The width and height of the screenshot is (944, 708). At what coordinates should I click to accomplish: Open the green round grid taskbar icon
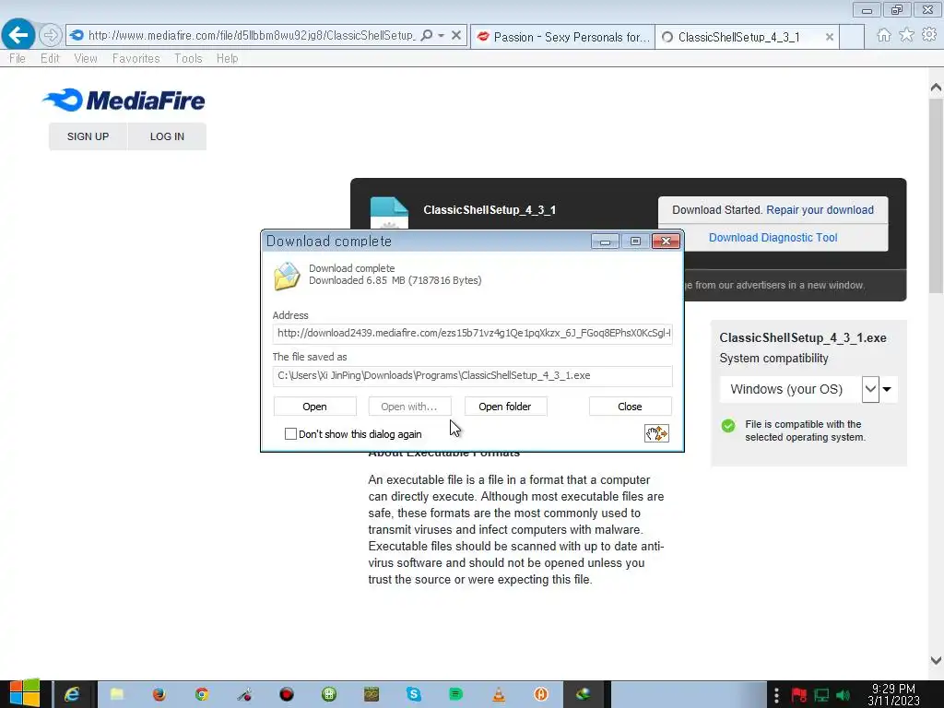pyautogui.click(x=329, y=695)
